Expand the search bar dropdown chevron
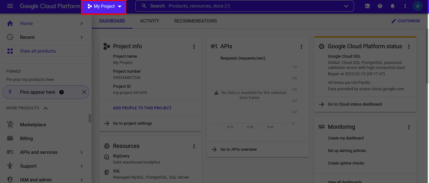 346,6
